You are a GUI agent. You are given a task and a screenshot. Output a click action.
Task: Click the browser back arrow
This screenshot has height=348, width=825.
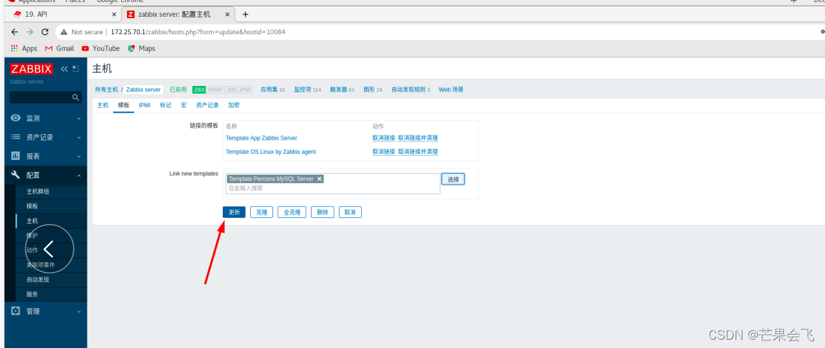[x=14, y=31]
